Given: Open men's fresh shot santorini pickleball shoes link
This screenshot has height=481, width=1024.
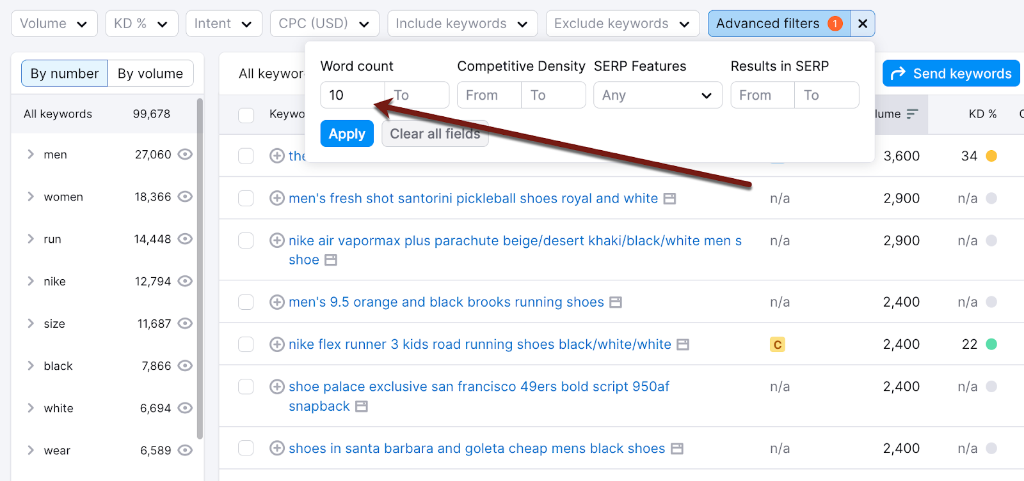Looking at the screenshot, I should (x=473, y=198).
